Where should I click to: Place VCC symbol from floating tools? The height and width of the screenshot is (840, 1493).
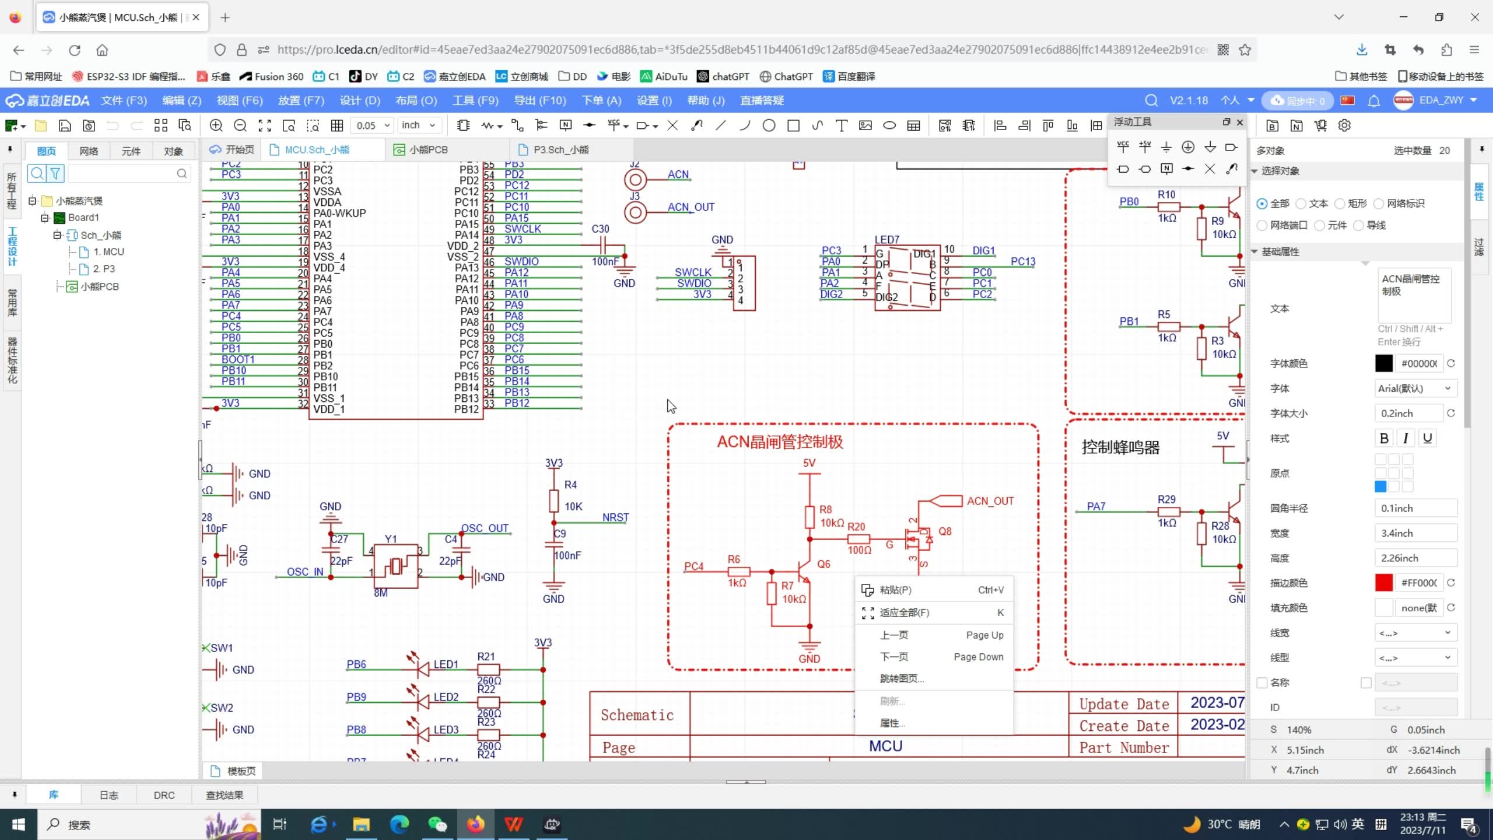coord(1123,146)
